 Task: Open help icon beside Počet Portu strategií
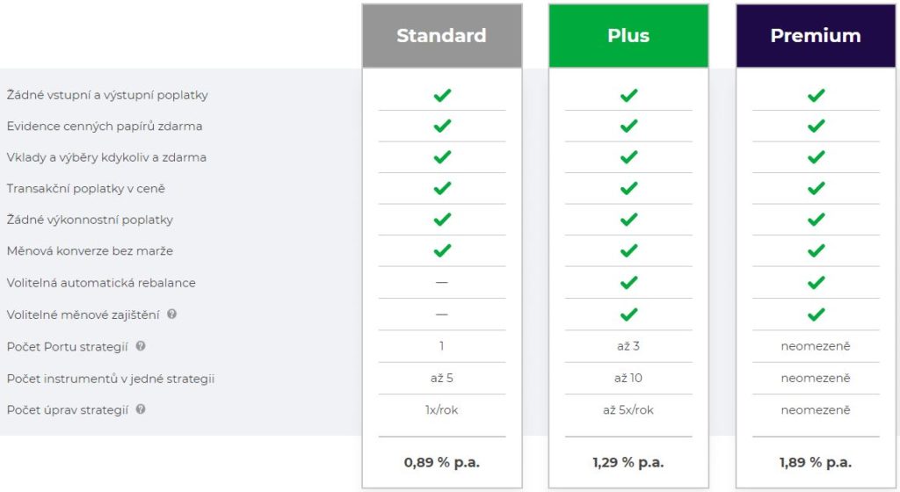(x=141, y=346)
